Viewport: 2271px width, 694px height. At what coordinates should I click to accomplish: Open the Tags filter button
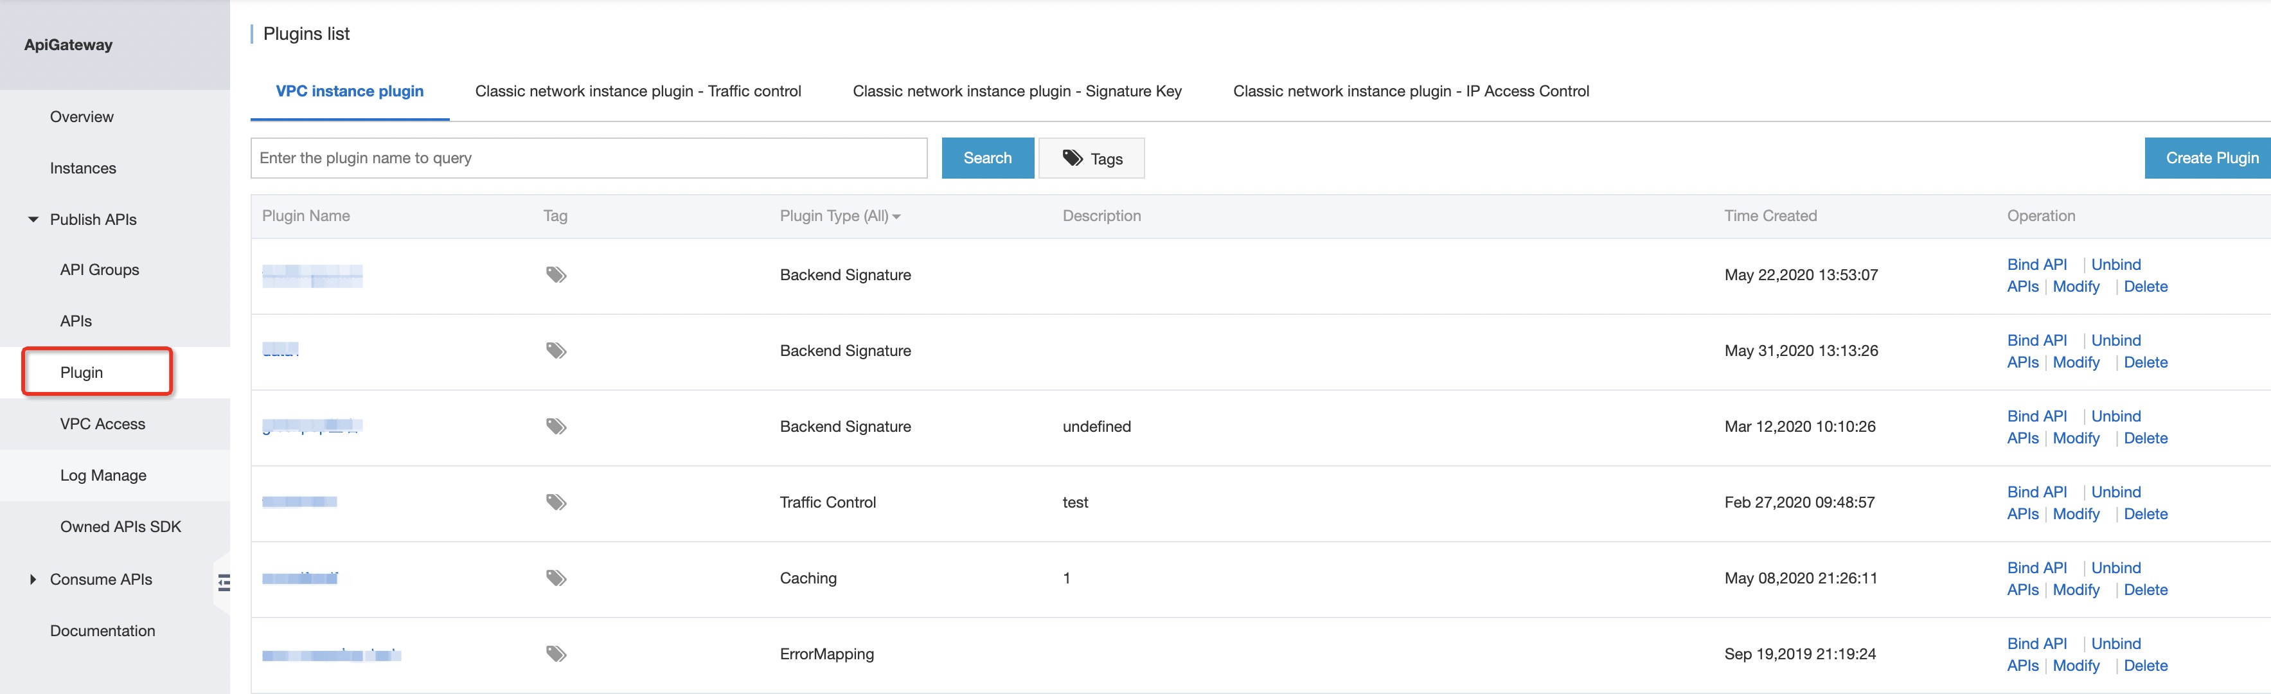coord(1091,159)
